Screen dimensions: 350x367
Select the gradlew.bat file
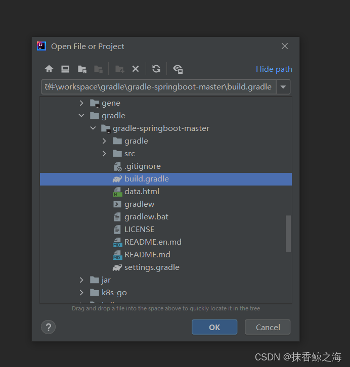[166, 217]
